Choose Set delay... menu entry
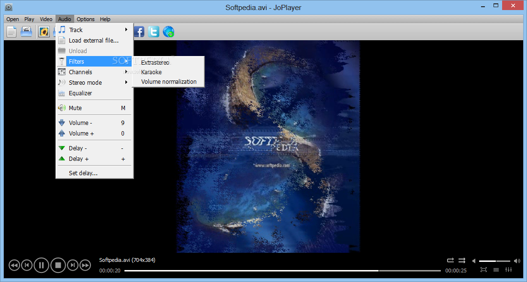Viewport: 527px width, 282px height. tap(94, 173)
